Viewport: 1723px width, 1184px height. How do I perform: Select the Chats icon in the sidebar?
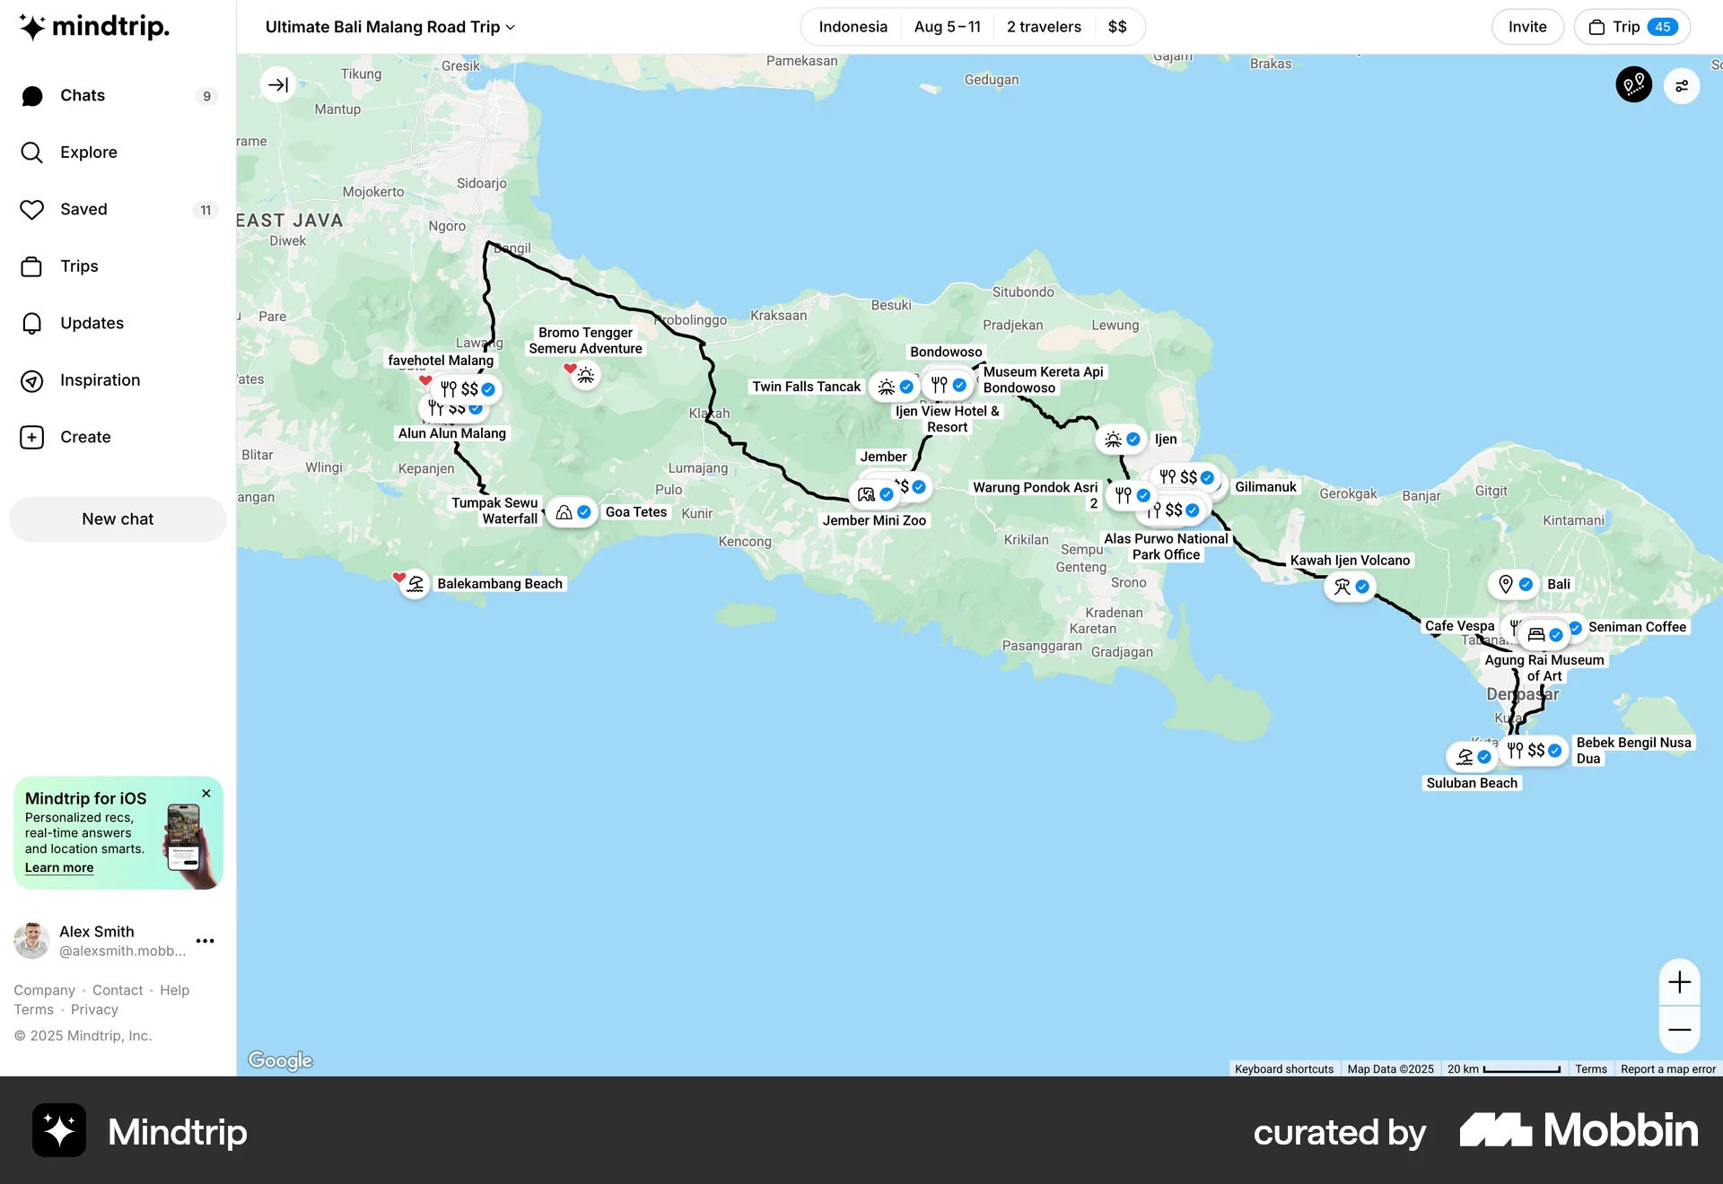click(x=32, y=95)
